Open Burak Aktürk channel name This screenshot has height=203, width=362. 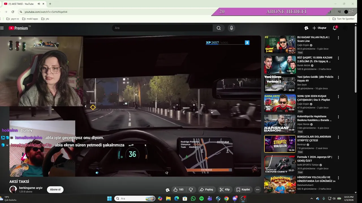304,65
